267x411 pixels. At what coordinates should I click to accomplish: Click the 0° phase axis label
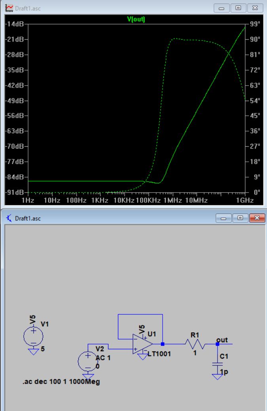tap(257, 192)
